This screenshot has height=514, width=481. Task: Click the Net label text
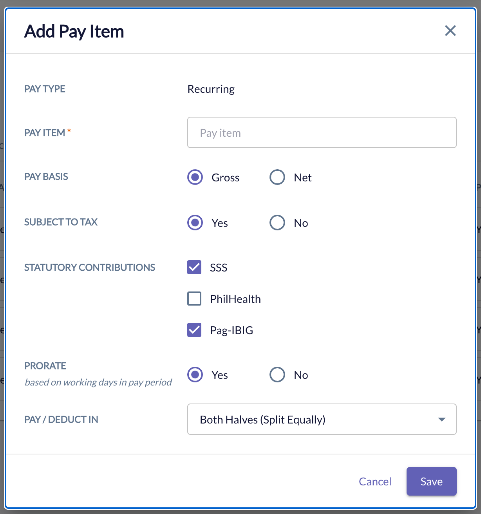click(x=303, y=177)
